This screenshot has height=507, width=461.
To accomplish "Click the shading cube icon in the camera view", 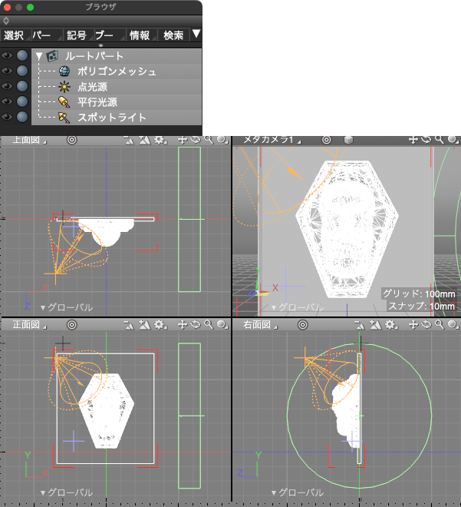I will 347,141.
